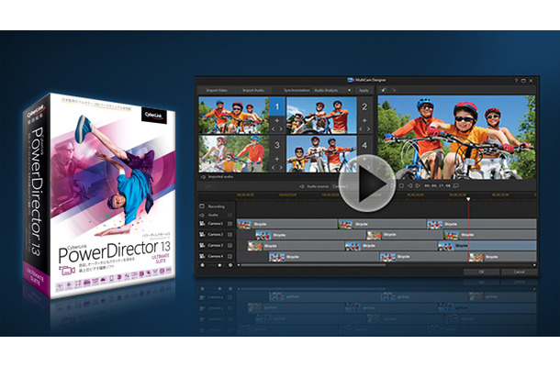Select the camera 2 source thumbnail

[321, 116]
